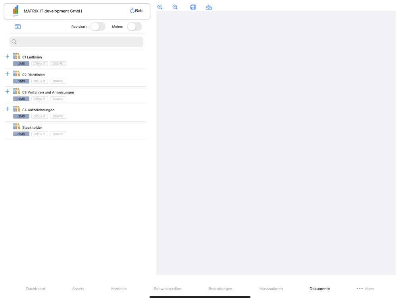400x300 pixels.
Task: Expand the 01 Leitlinien folder
Action: pyautogui.click(x=7, y=56)
